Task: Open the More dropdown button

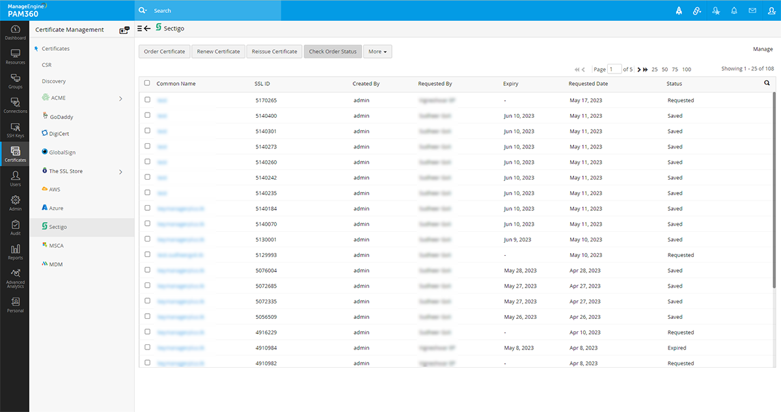Action: tap(377, 51)
